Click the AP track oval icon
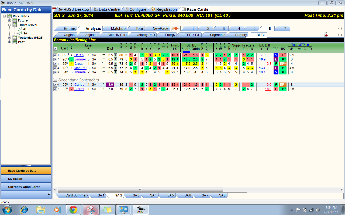 tap(20, 29)
